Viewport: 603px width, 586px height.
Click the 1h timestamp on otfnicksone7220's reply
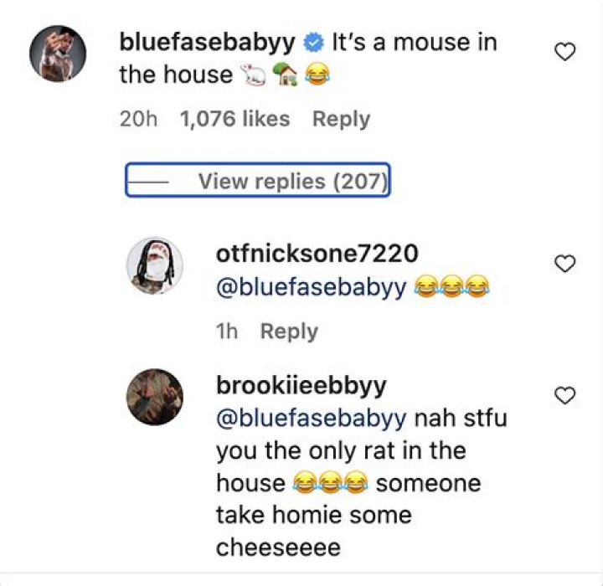point(226,332)
